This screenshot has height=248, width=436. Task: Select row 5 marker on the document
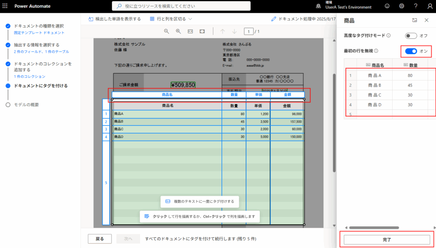tap(106, 183)
